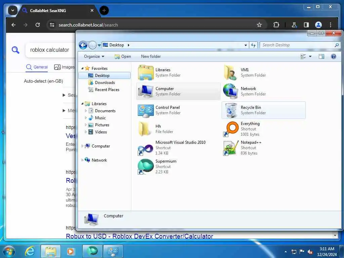344x258 pixels.
Task: Open the browser three-dot menu
Action: 331,25
